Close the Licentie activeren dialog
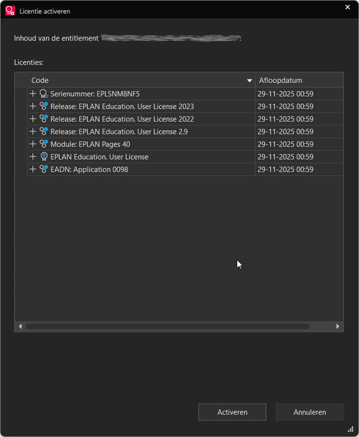This screenshot has width=359, height=437. 348,7
